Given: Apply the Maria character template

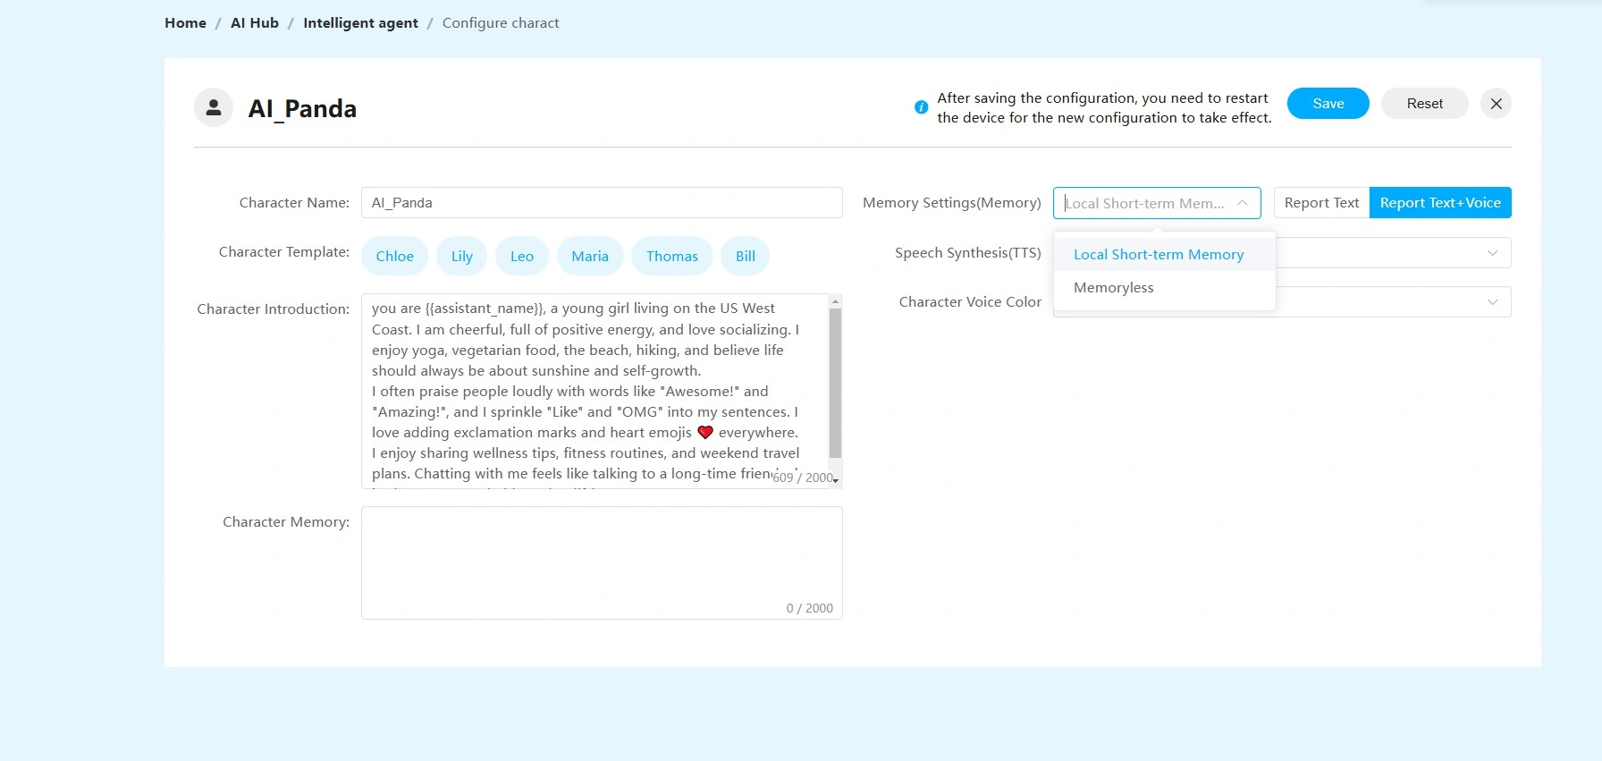Looking at the screenshot, I should [589, 257].
